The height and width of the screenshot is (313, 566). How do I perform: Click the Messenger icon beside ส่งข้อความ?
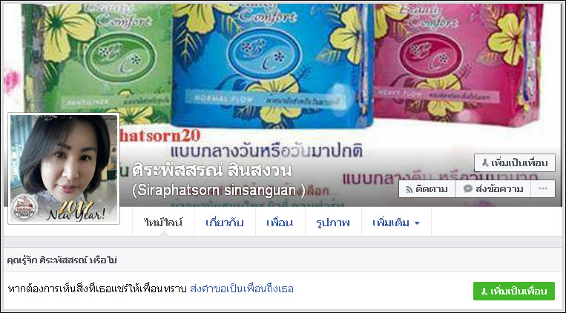[x=468, y=189]
